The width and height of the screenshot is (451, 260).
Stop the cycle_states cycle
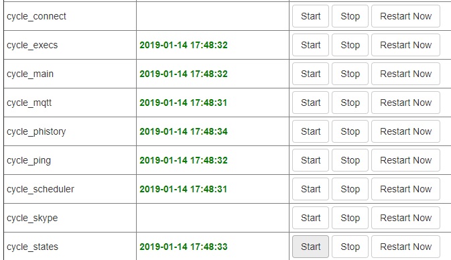pos(350,247)
